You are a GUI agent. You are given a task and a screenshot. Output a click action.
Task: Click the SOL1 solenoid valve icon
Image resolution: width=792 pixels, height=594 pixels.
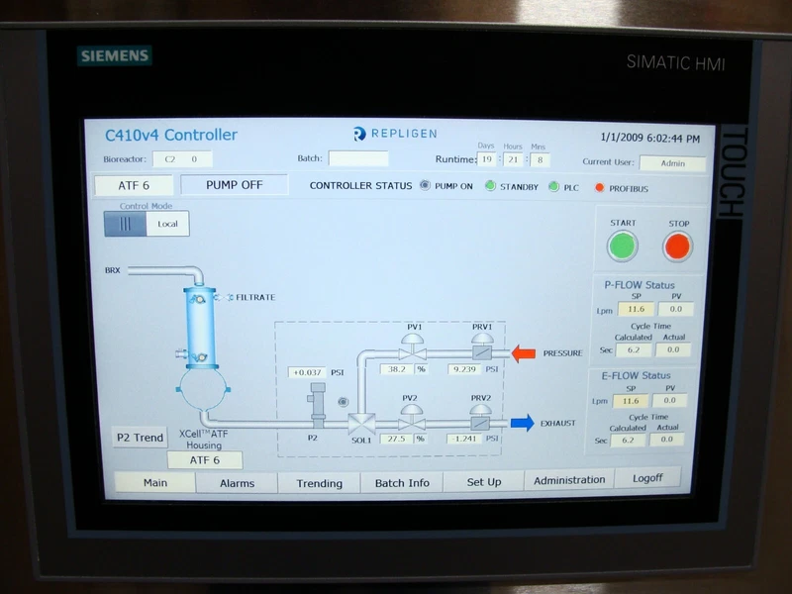pos(360,423)
